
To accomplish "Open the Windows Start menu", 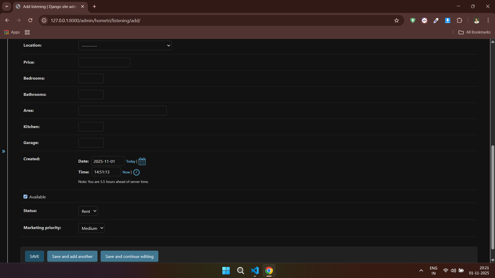I will (226, 271).
